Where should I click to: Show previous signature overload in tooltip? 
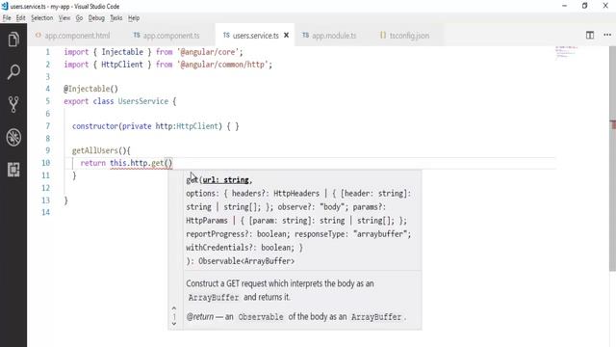click(x=174, y=308)
